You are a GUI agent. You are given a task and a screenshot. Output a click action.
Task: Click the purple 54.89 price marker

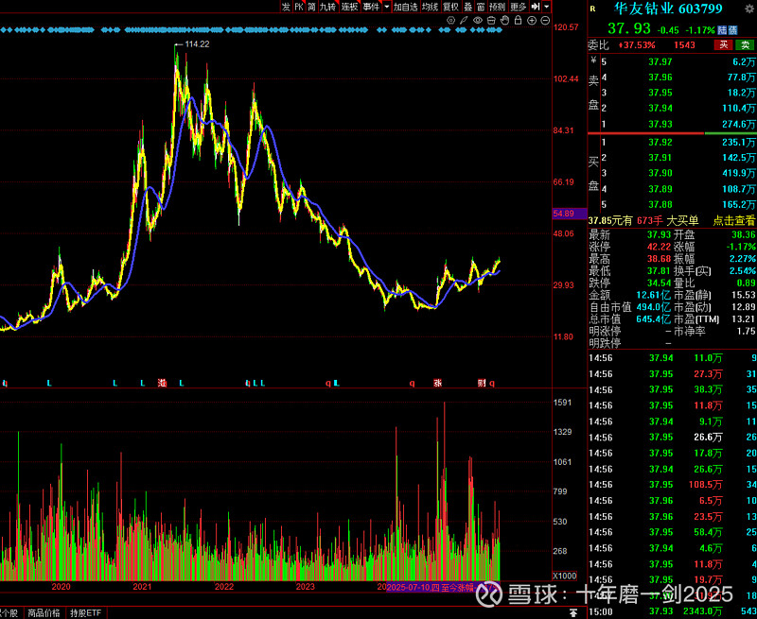(564, 215)
